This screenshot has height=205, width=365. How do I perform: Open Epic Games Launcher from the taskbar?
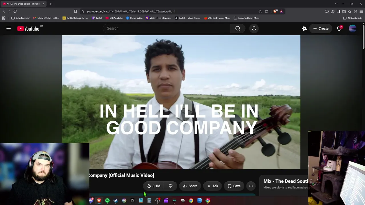point(132,200)
